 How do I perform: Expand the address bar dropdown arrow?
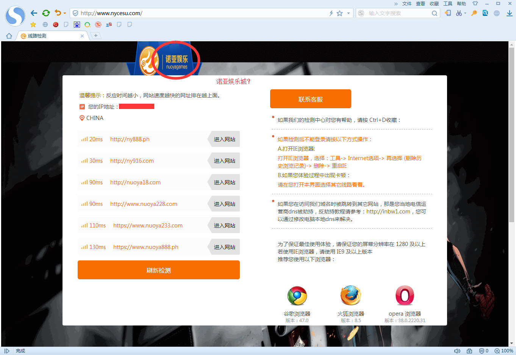(x=349, y=13)
